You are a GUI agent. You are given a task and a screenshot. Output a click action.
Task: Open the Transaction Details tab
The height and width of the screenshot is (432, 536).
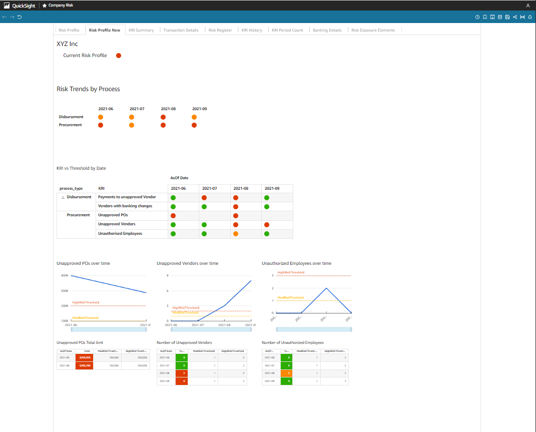181,30
